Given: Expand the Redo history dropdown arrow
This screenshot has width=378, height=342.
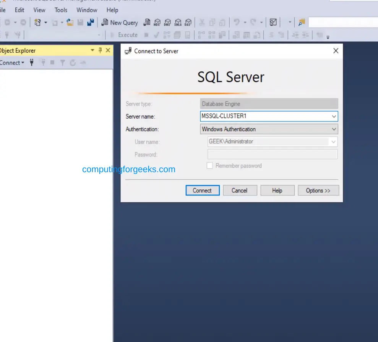Looking at the screenshot, I should (x=261, y=23).
